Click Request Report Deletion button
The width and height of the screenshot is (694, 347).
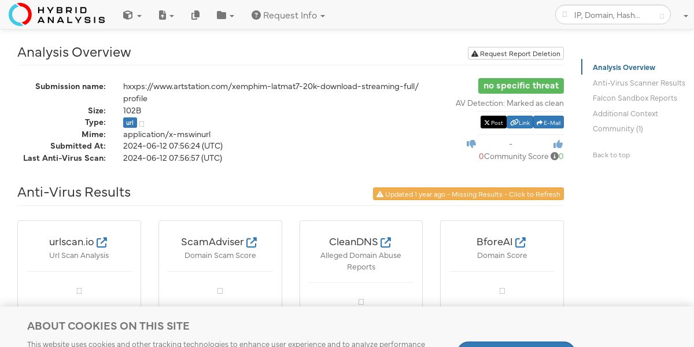(x=516, y=54)
